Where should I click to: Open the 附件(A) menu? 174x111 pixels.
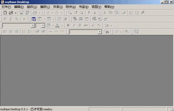pyautogui.click(x=71, y=7)
